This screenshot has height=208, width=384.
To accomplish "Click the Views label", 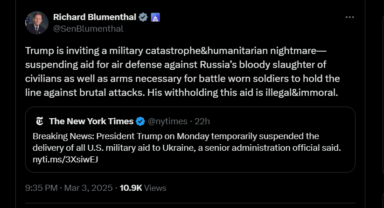I will click(x=155, y=188).
